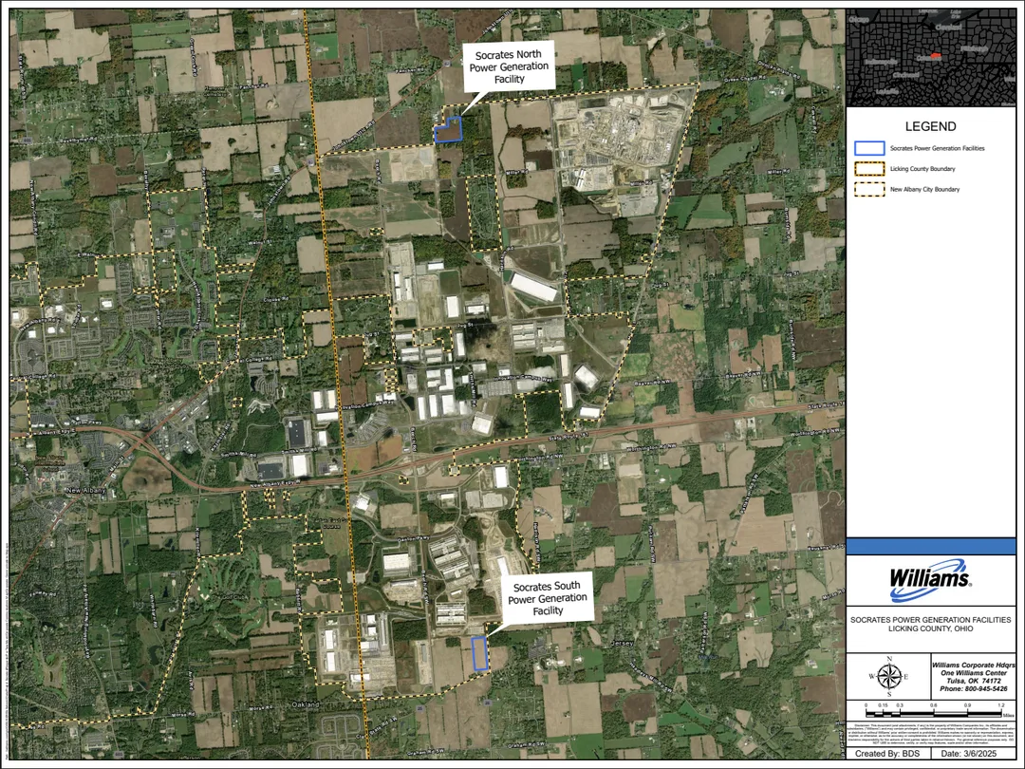
Task: Select the blue Socrates South facility outline
Action: (479, 653)
